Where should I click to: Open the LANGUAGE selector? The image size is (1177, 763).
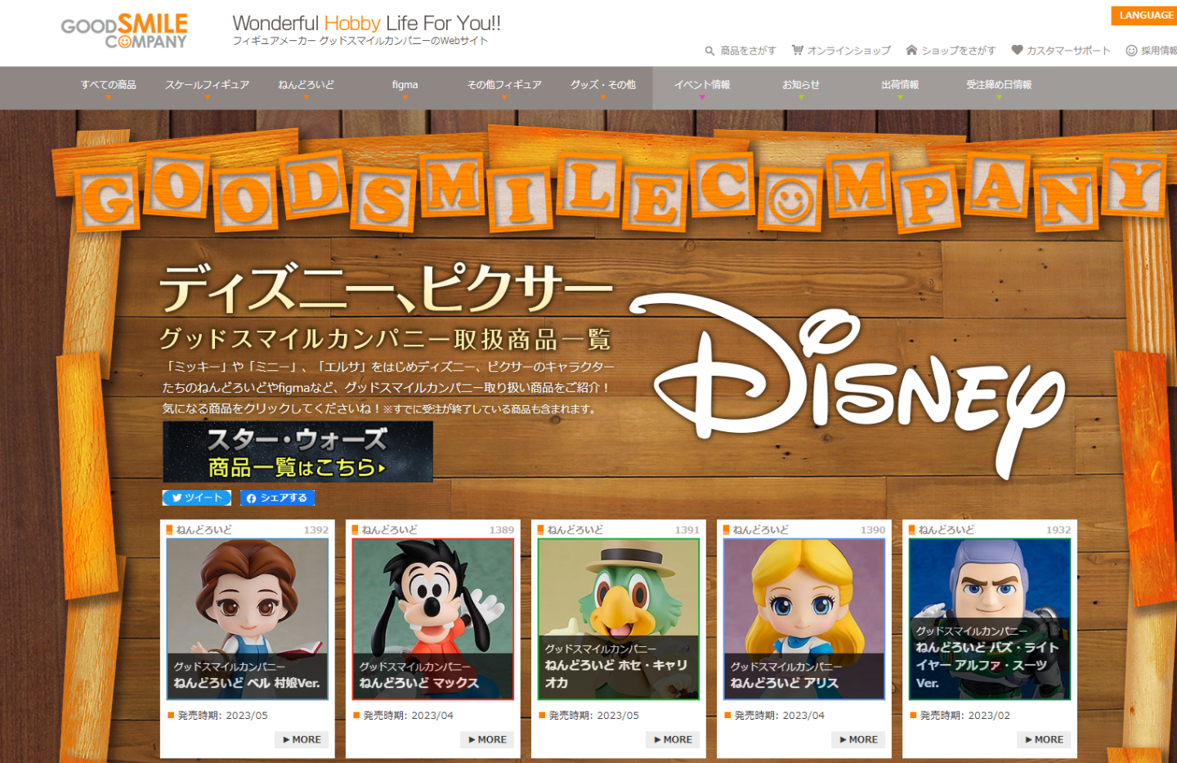point(1145,16)
